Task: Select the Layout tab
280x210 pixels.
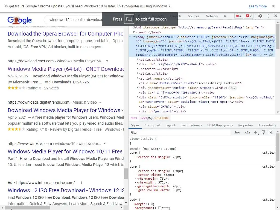Action: pos(170,125)
